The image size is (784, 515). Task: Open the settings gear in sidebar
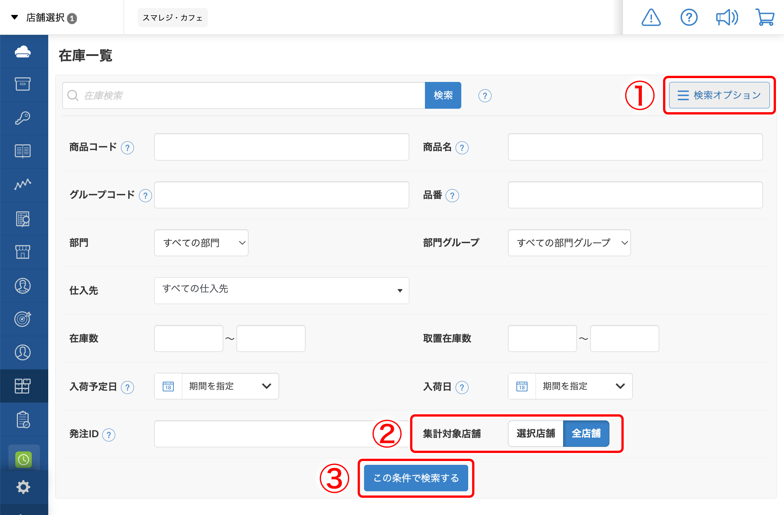23,487
